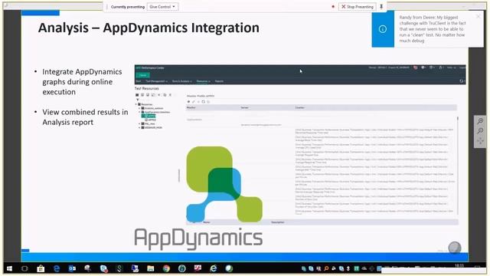Open the Resources menu
The width and height of the screenshot is (490, 276).
(203, 81)
